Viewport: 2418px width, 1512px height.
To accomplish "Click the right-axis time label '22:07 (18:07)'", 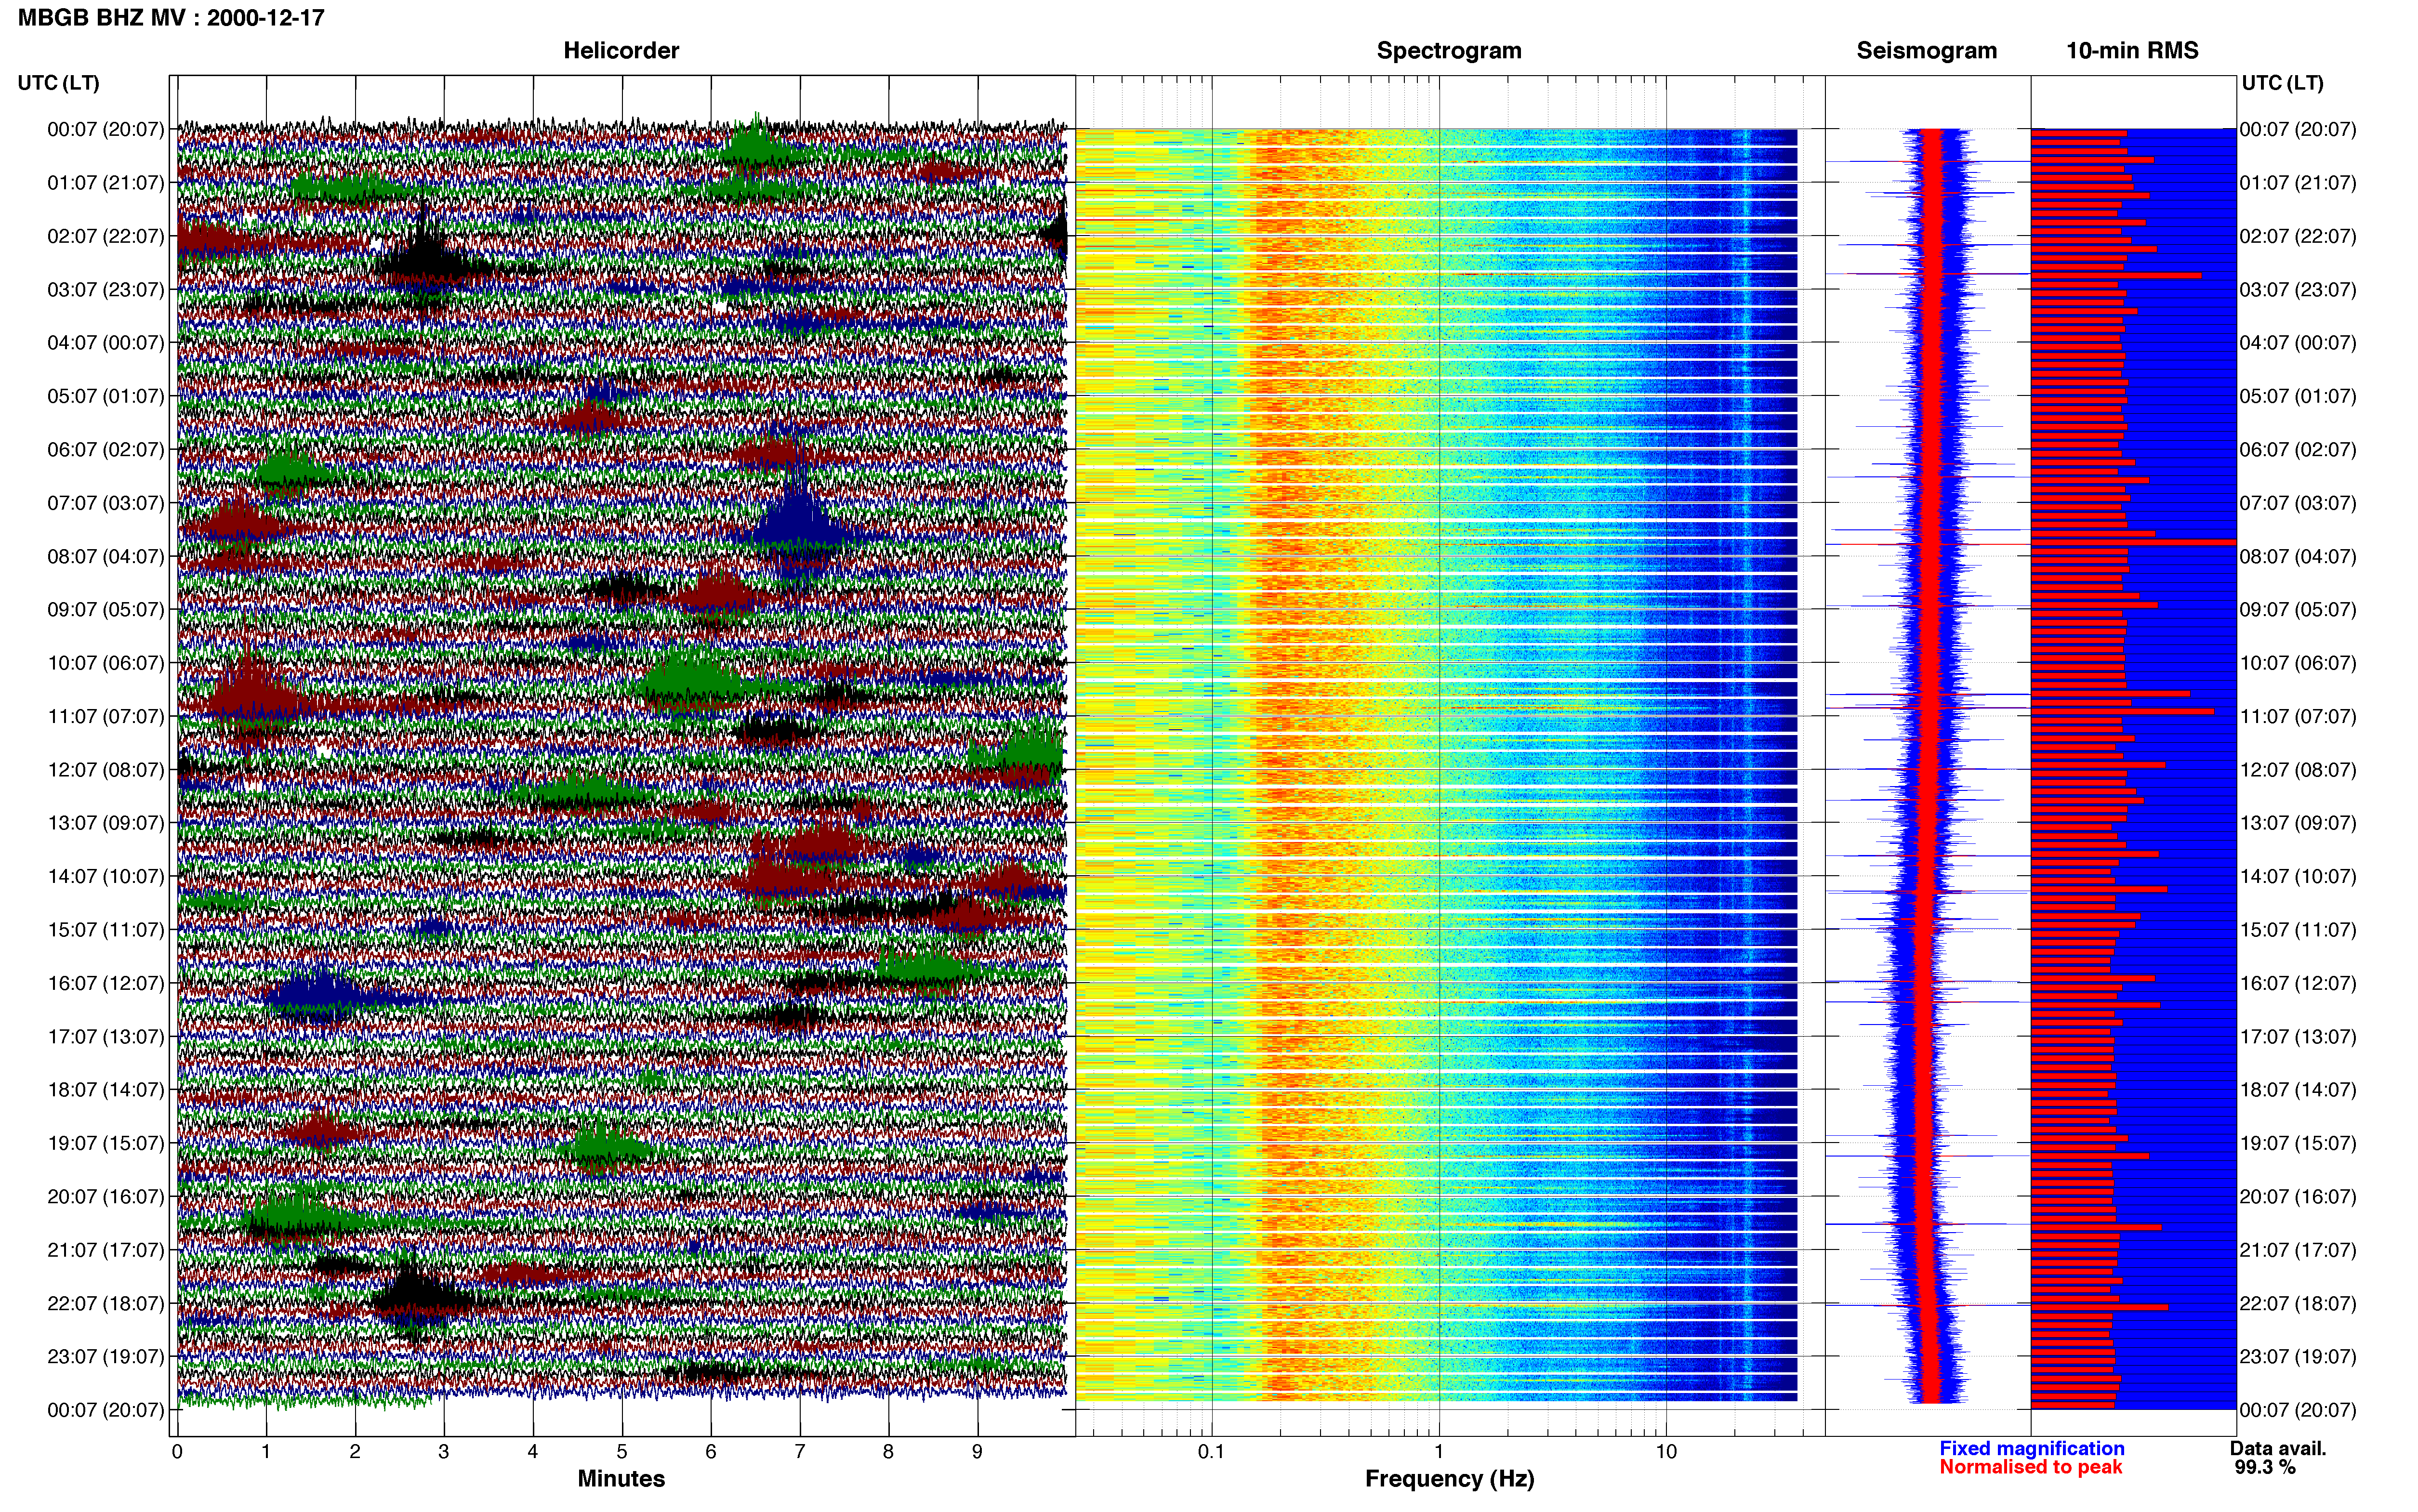I will tap(2298, 1303).
